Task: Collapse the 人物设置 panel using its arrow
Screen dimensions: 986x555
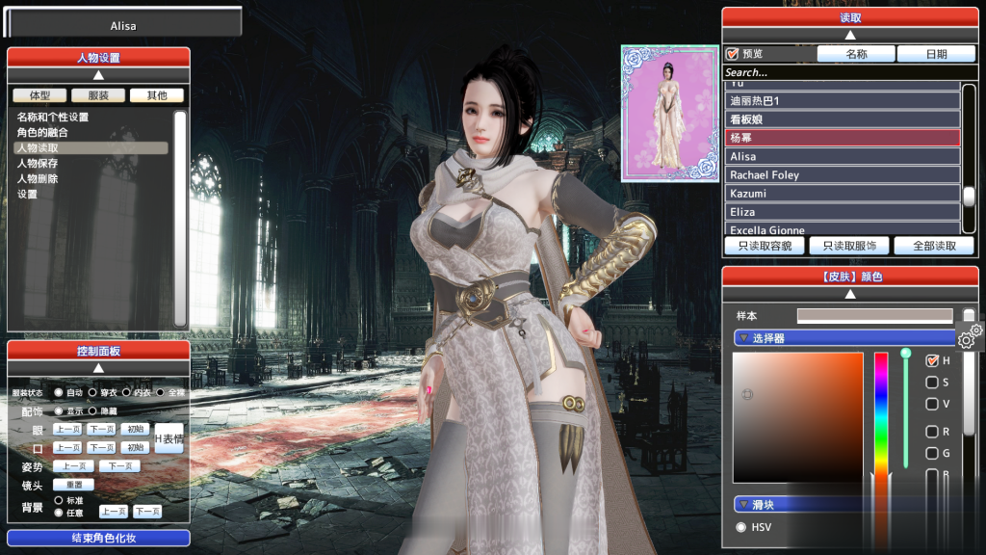Action: (98, 75)
